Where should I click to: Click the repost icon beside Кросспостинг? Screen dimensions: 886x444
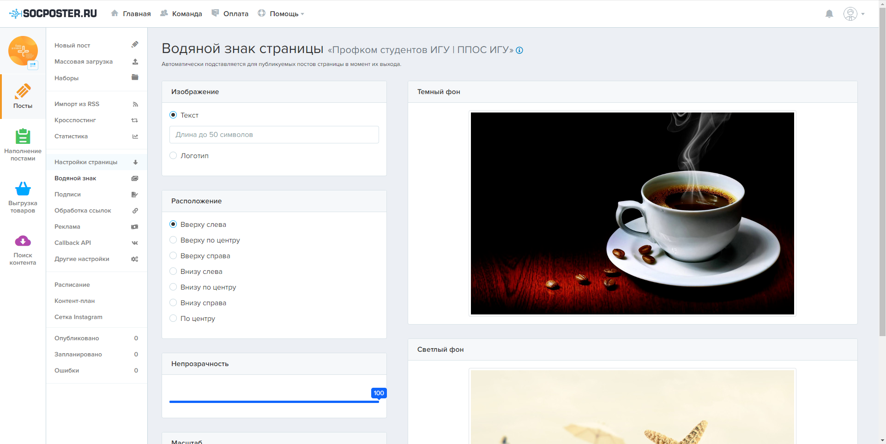click(x=135, y=120)
